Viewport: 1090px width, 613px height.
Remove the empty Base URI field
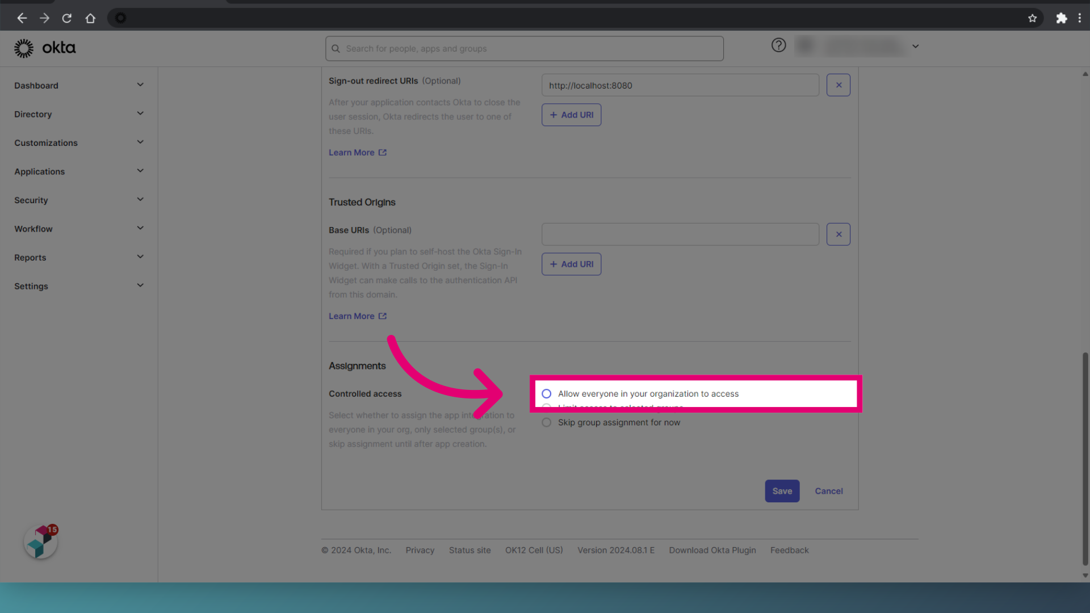pyautogui.click(x=838, y=234)
